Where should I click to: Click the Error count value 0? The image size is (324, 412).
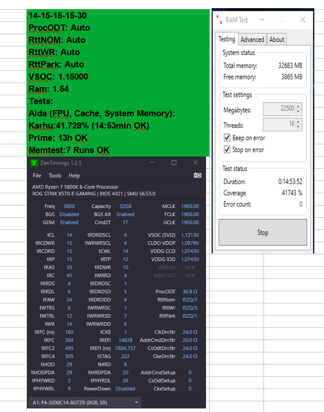coord(301,204)
